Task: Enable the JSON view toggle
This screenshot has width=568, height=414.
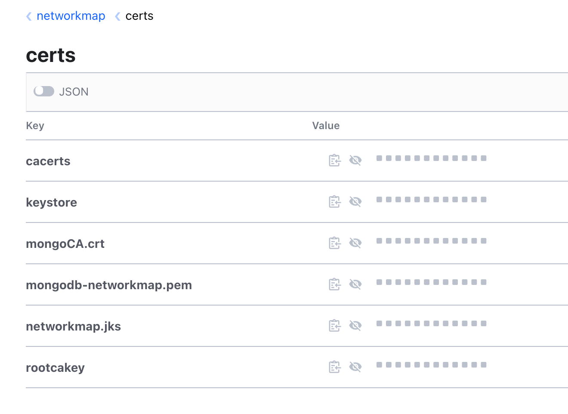Action: pos(44,91)
